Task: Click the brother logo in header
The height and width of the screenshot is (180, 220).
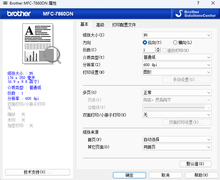Action: 19,14
